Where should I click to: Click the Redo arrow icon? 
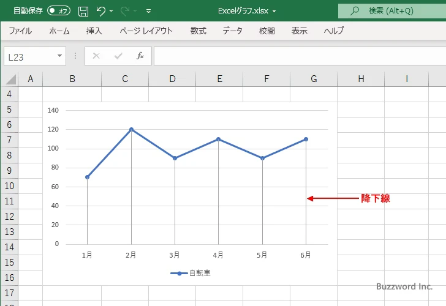(x=124, y=11)
